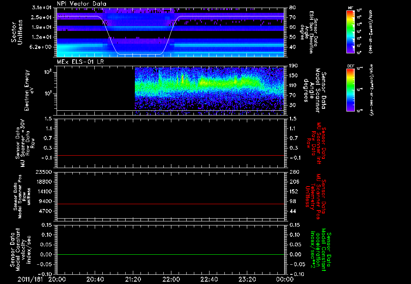
Task: Click the 60 degree sun elevation tick
Action: click(x=293, y=27)
